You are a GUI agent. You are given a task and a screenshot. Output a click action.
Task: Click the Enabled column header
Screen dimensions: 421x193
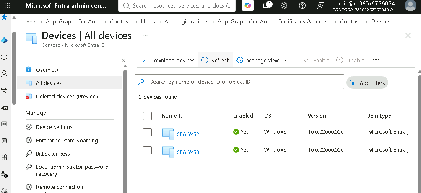pos(243,116)
